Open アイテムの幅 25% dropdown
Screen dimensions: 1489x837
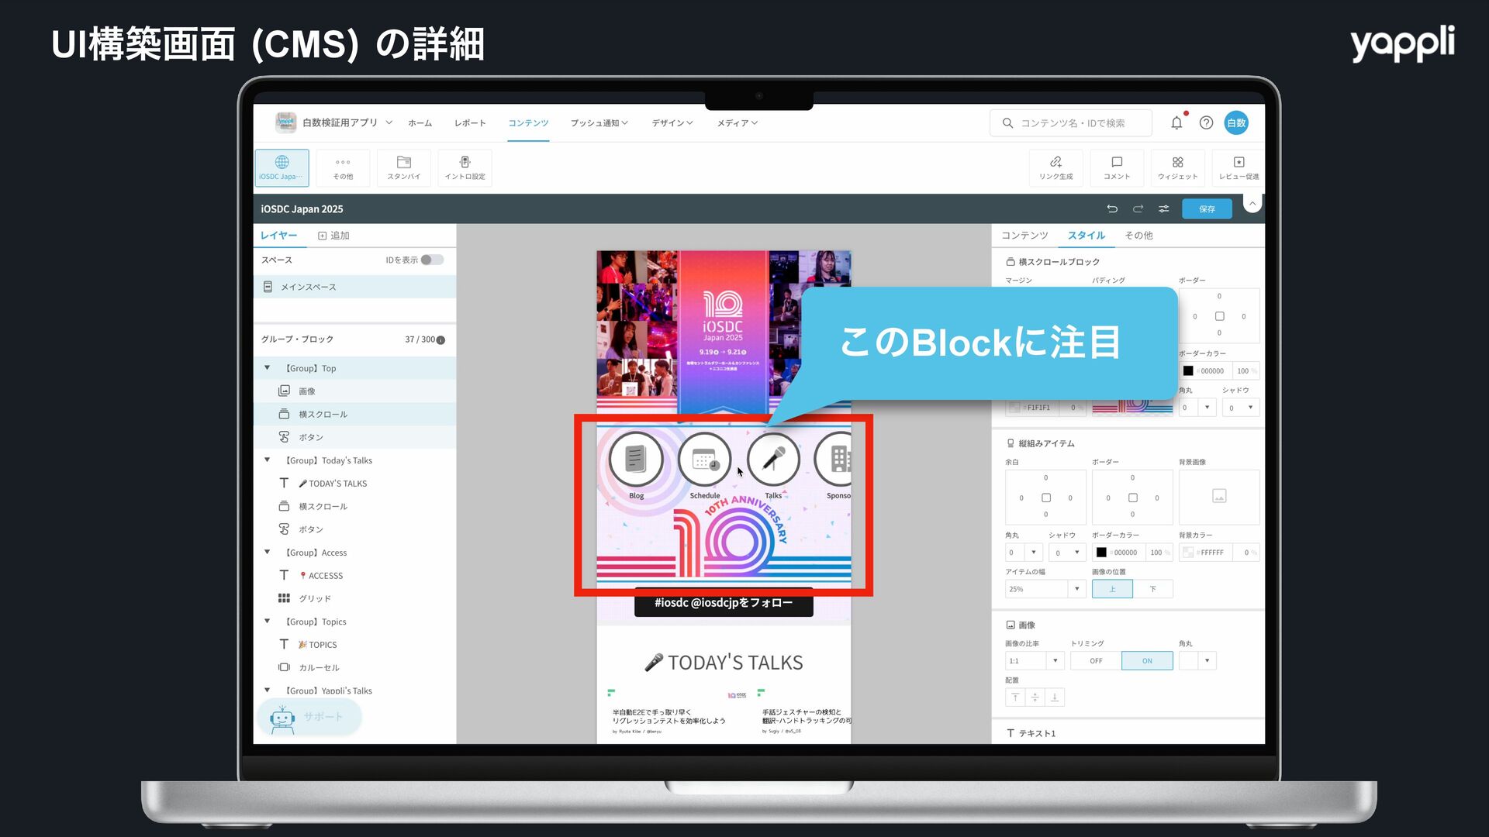1045,589
